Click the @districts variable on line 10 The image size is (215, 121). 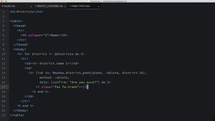64,54
